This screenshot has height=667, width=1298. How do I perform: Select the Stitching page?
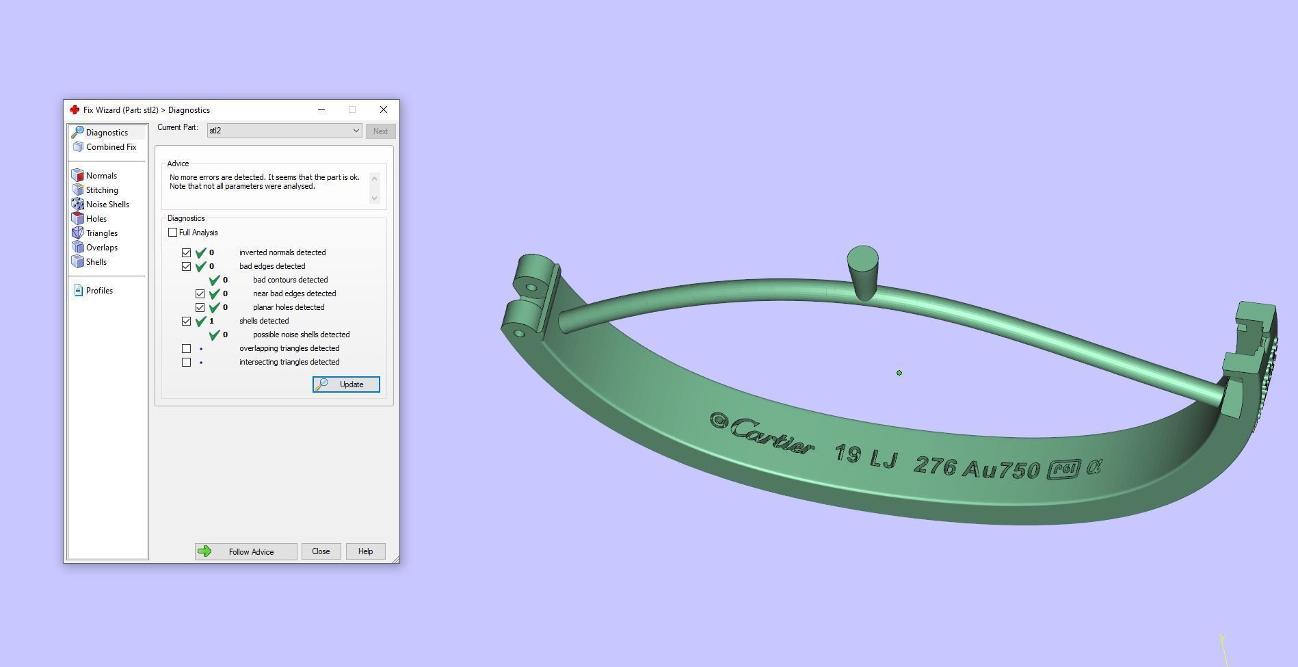pos(102,190)
